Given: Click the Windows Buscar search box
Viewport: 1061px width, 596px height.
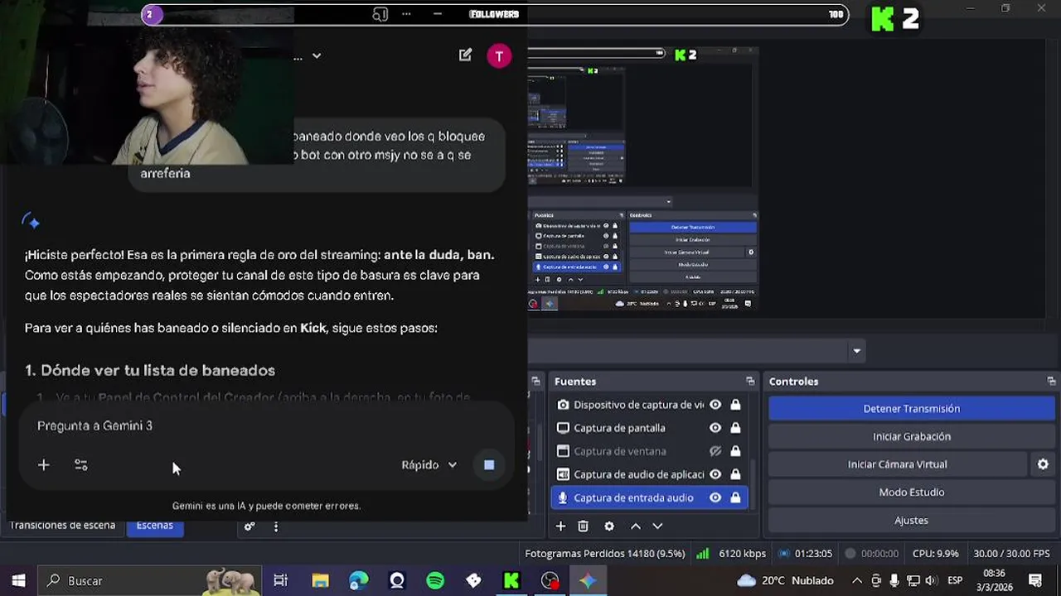Looking at the screenshot, I should [x=149, y=580].
